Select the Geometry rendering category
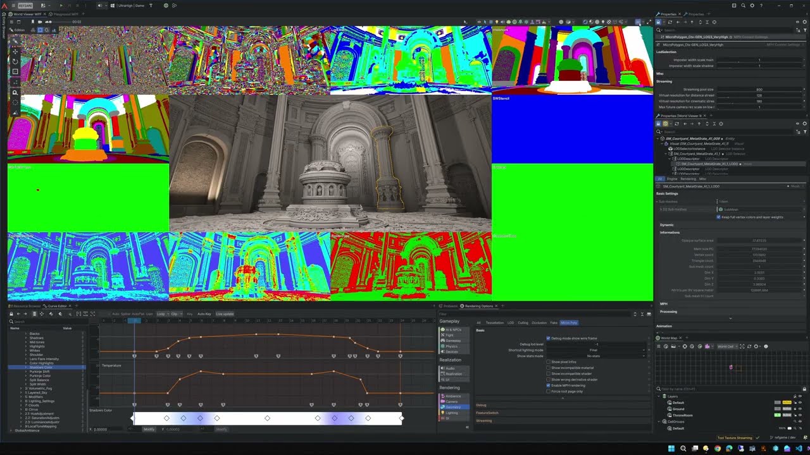This screenshot has width=810, height=455. [x=453, y=407]
